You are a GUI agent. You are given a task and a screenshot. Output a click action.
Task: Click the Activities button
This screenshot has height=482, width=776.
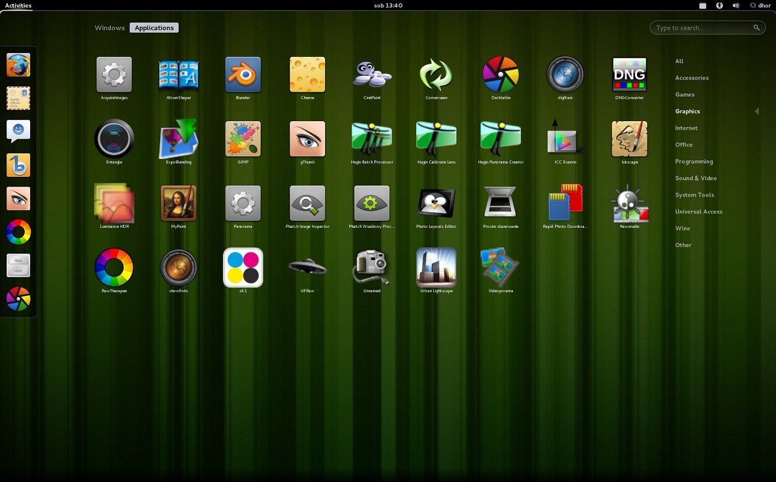(x=18, y=5)
